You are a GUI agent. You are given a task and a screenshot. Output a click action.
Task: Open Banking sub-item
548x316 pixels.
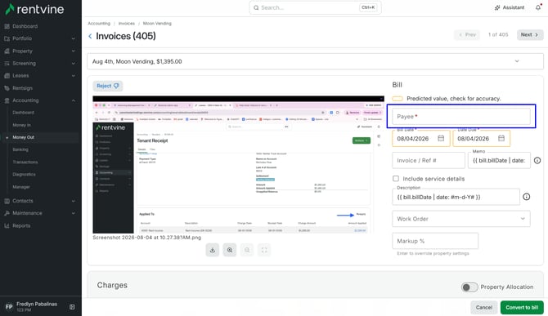pyautogui.click(x=20, y=149)
